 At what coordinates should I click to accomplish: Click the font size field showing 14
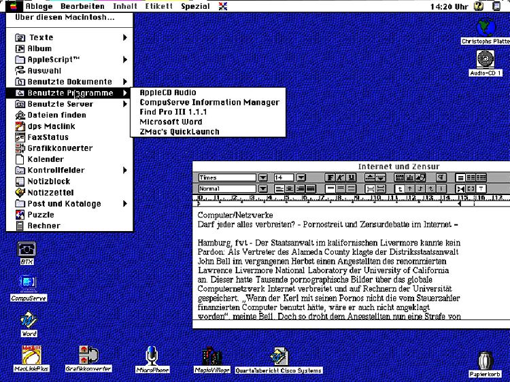pyautogui.click(x=284, y=177)
